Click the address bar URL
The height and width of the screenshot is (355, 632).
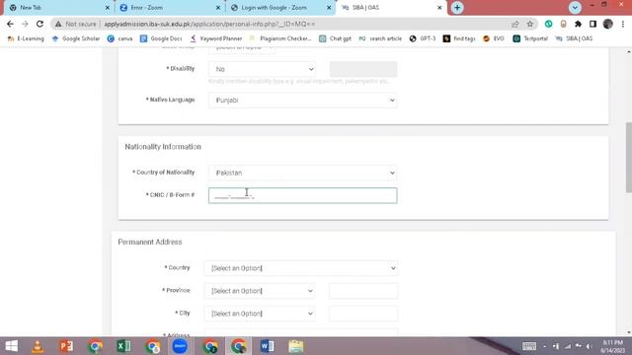tap(209, 24)
